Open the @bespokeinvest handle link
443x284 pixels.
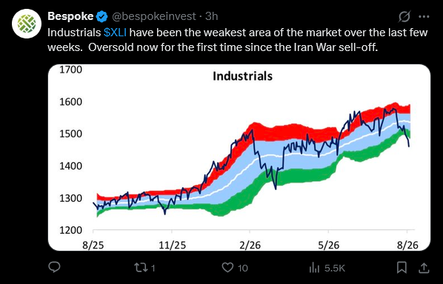coord(154,16)
